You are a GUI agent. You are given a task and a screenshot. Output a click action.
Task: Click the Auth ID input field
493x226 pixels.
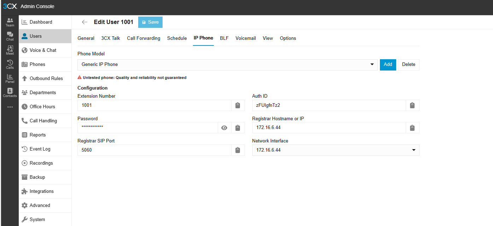click(329, 105)
